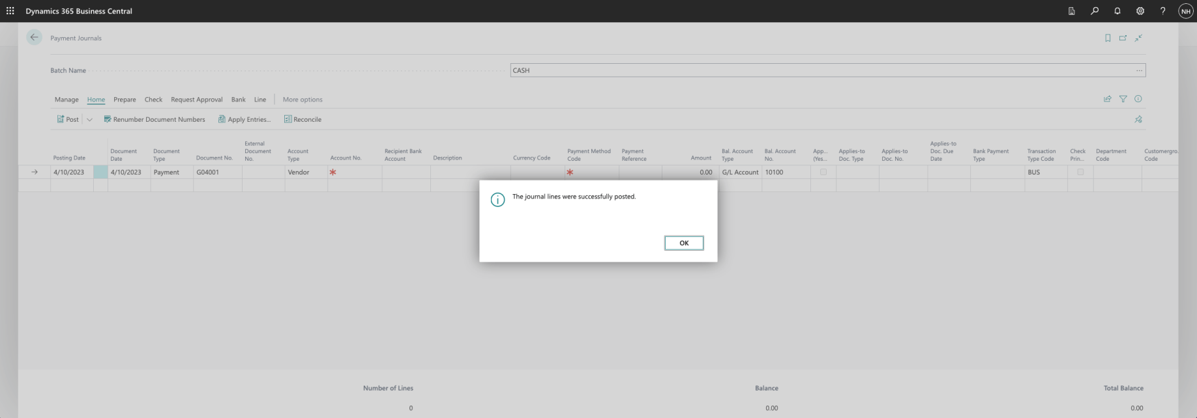1197x418 pixels.
Task: Go back with the arrow icon
Action: click(x=35, y=38)
